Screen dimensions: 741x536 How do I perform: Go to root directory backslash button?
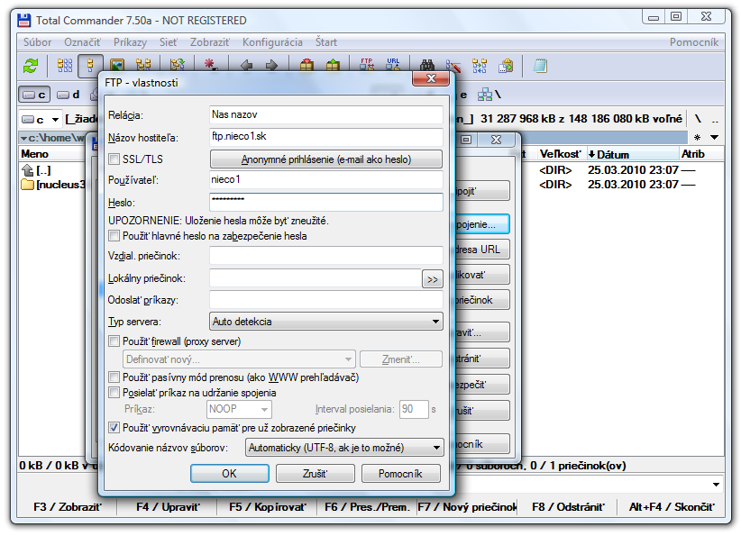[x=698, y=119]
